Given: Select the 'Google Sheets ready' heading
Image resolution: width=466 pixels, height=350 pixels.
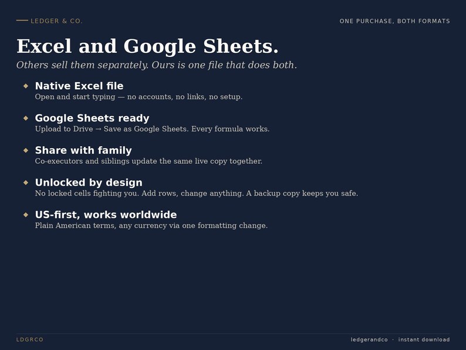Looking at the screenshot, I should (92, 118).
